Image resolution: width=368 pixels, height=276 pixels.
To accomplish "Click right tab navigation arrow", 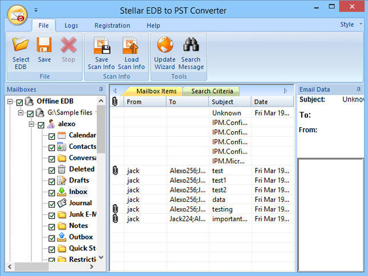I will click(285, 91).
